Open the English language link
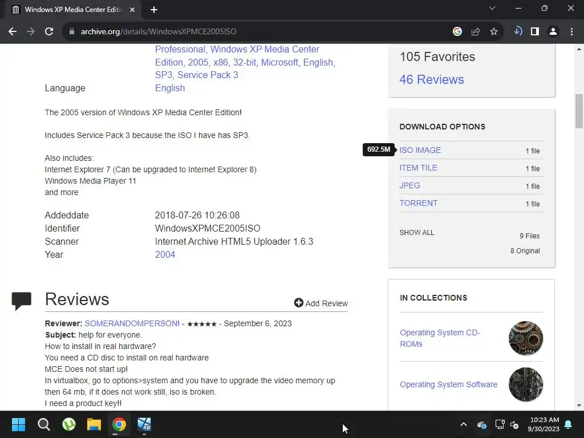 (x=170, y=88)
